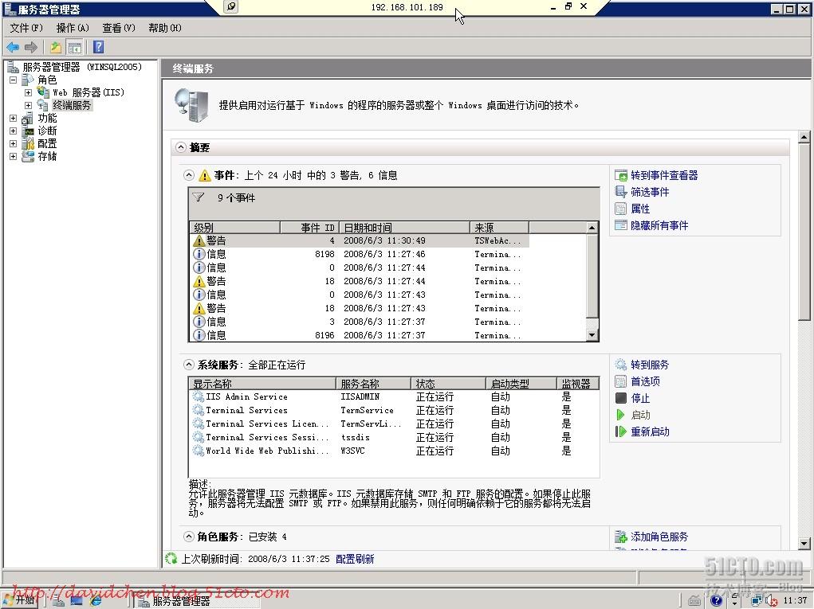The height and width of the screenshot is (609, 814).
Task: Click the Forward arrow toolbar icon
Action: (x=31, y=48)
